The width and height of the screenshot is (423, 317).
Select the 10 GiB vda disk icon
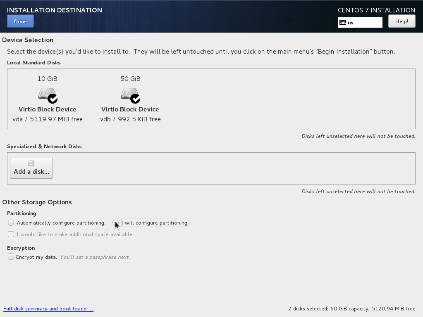click(x=48, y=95)
